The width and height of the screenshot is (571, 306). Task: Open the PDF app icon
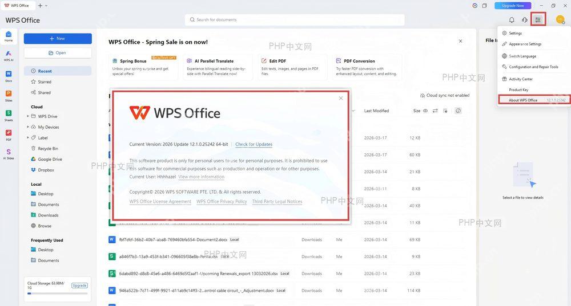coord(9,135)
